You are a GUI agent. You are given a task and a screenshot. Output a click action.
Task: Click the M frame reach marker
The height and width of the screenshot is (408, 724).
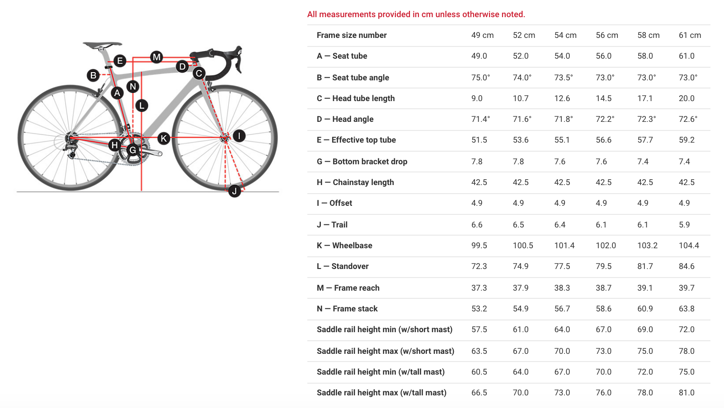click(156, 57)
